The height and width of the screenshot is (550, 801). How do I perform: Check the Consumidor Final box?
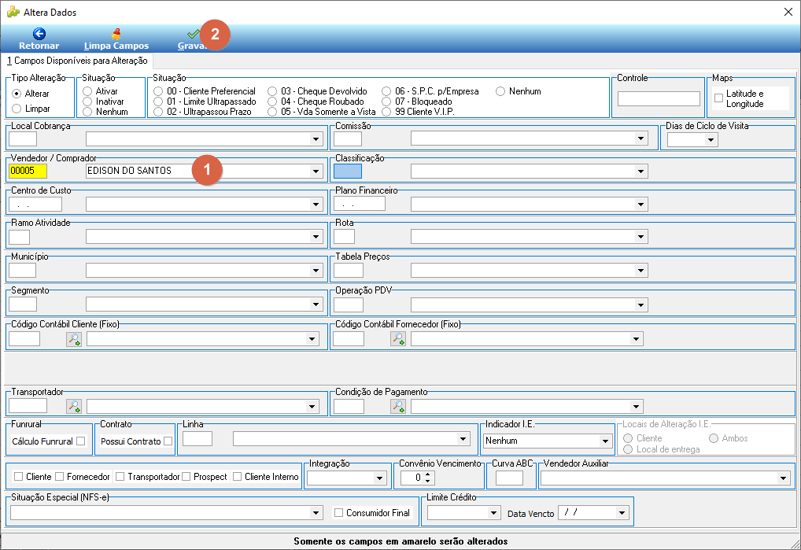pos(338,513)
